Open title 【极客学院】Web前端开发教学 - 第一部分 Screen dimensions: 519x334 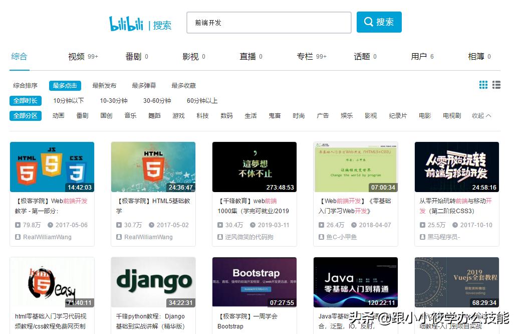point(51,206)
